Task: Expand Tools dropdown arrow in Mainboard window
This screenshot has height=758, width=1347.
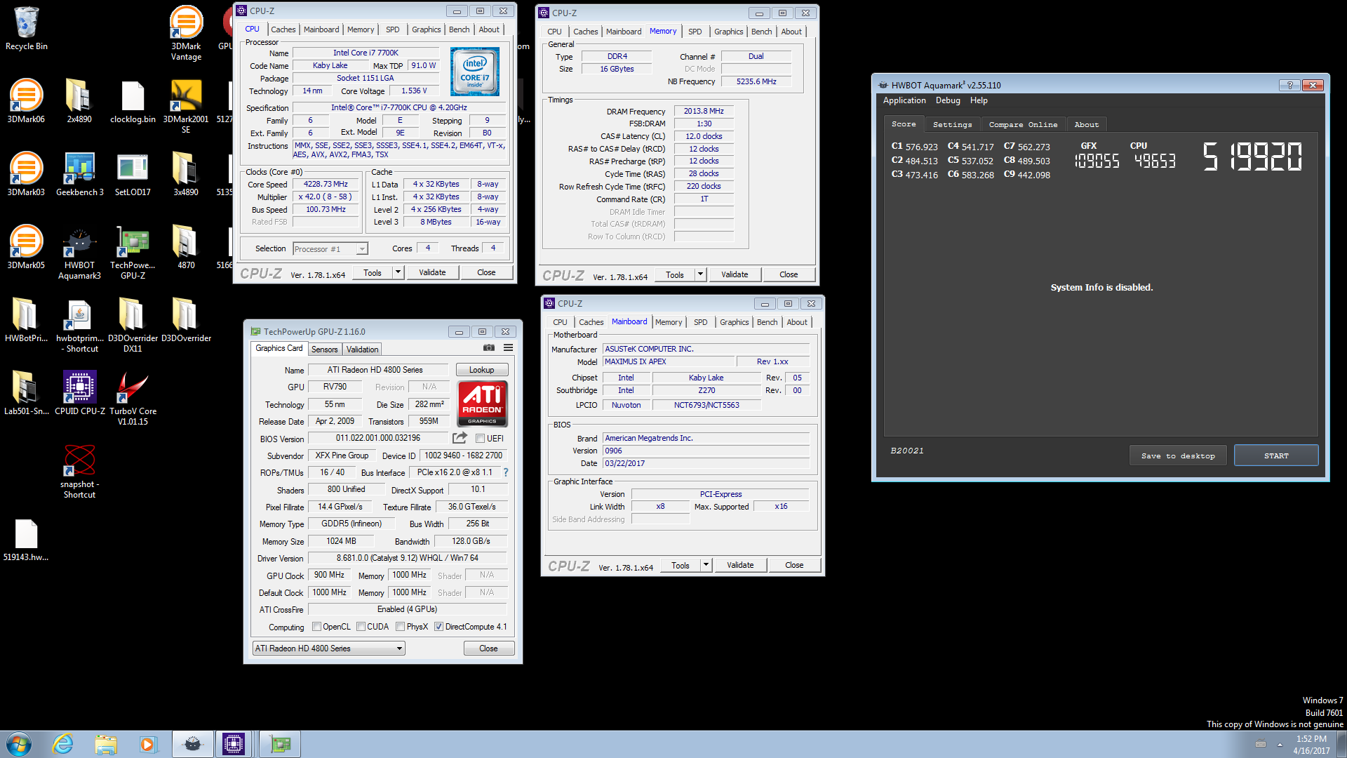Action: pyautogui.click(x=706, y=565)
